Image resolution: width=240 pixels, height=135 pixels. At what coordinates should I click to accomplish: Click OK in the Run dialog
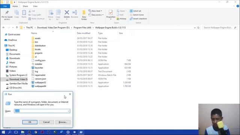point(30,122)
